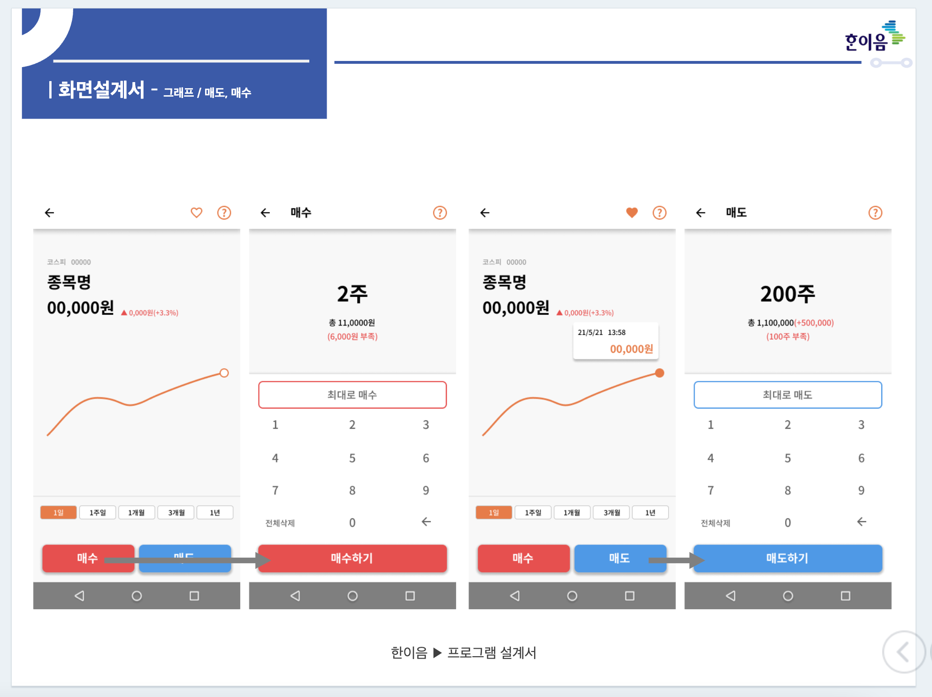Viewport: 932px width, 697px height.
Task: Tap Android home circle on first phone
Action: (137, 596)
